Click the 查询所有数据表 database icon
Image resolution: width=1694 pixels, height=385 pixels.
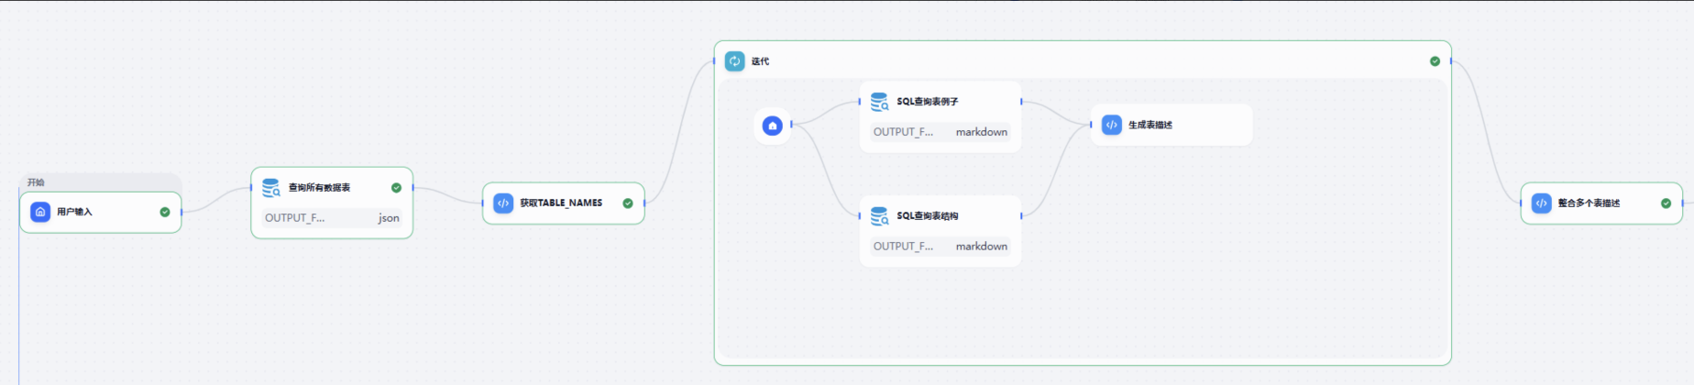[271, 188]
